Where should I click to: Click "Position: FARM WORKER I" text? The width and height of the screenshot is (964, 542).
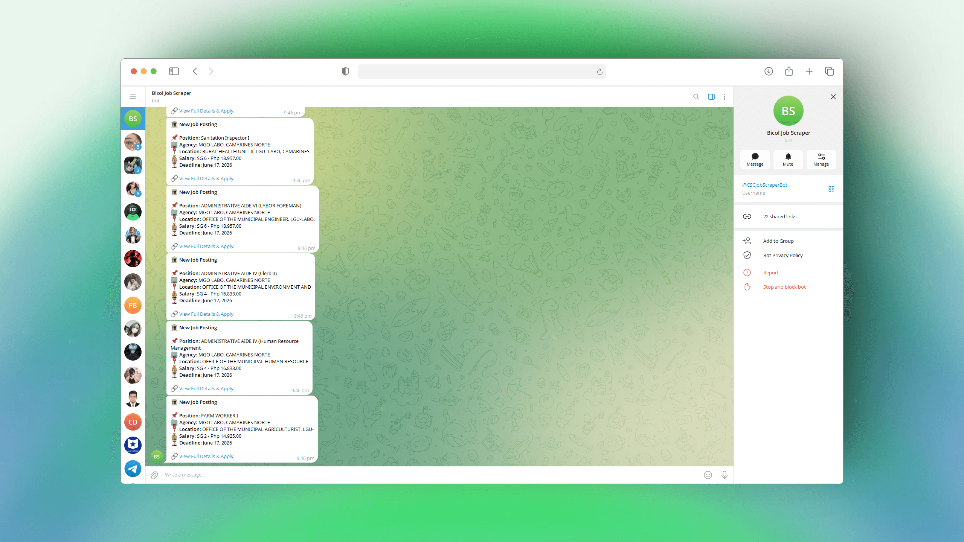(x=209, y=416)
